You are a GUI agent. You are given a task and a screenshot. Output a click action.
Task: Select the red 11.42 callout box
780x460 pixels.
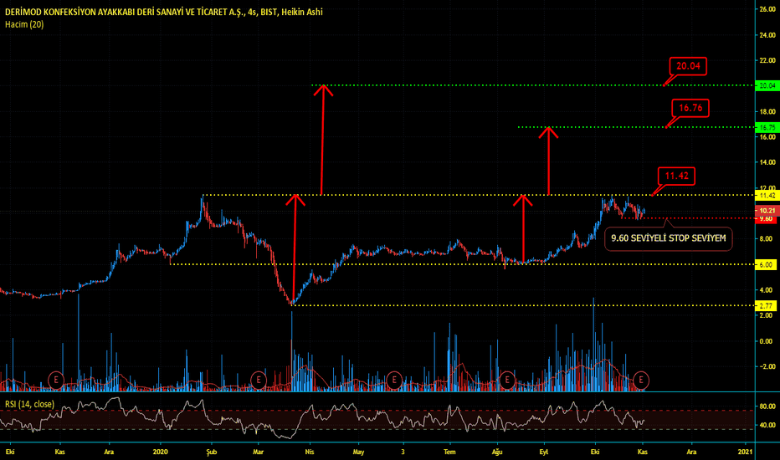click(x=676, y=176)
